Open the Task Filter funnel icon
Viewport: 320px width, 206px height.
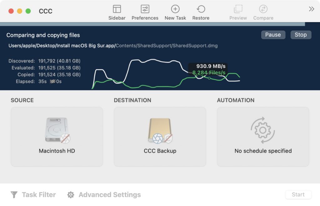(x=14, y=194)
